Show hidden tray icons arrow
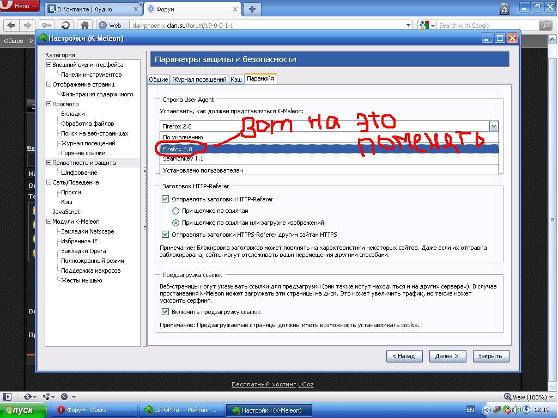The image size is (558, 418). [487, 410]
